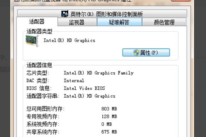
Task: Click the Intel graphics control panel icon
Action: click(65, 14)
